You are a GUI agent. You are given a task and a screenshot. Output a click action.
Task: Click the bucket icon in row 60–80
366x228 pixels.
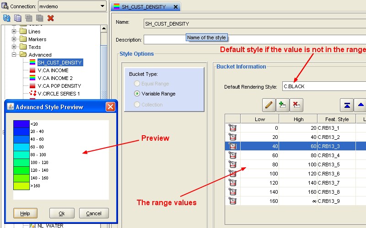[x=232, y=155]
